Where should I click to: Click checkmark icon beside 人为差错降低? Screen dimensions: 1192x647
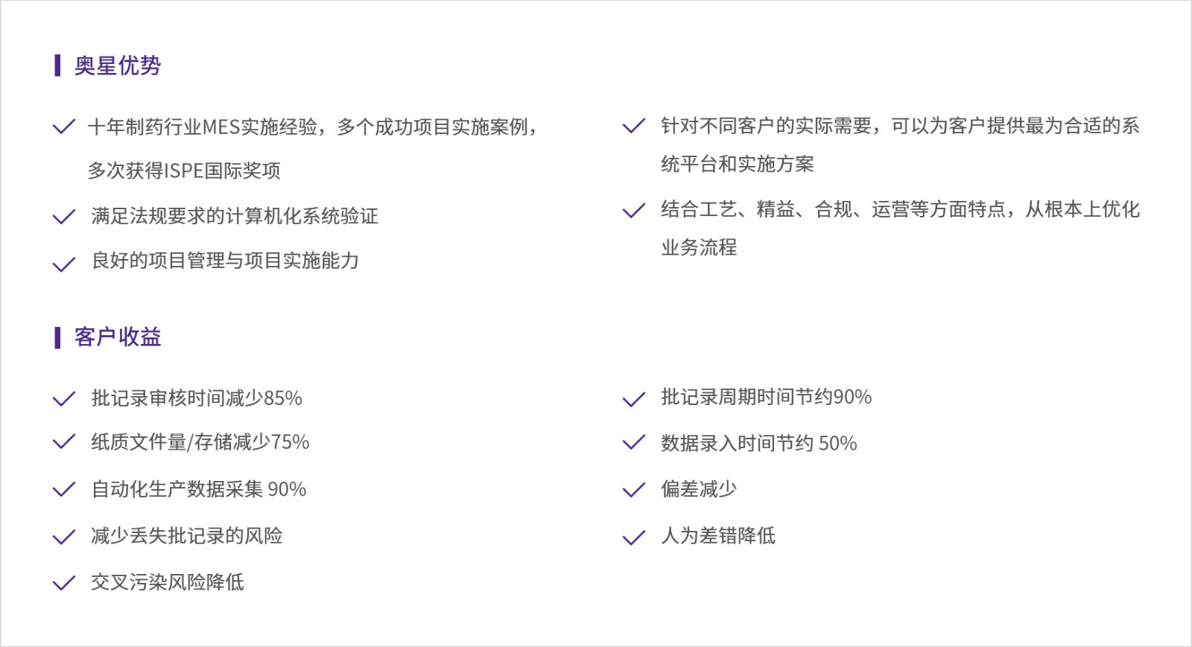[633, 538]
